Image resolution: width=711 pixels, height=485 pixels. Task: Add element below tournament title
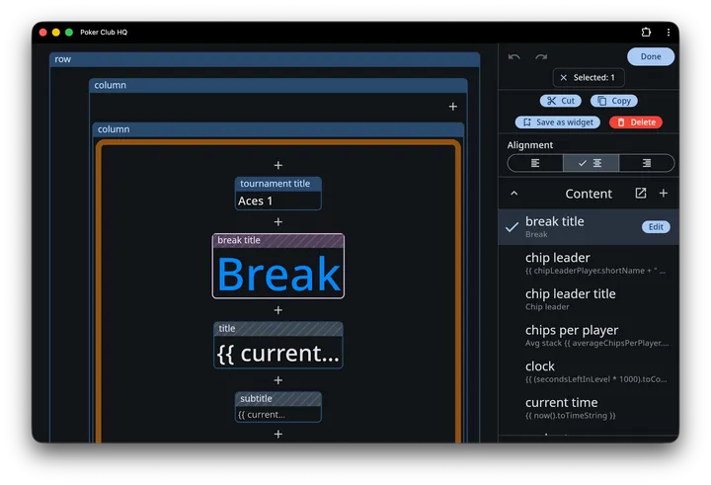[x=277, y=222]
